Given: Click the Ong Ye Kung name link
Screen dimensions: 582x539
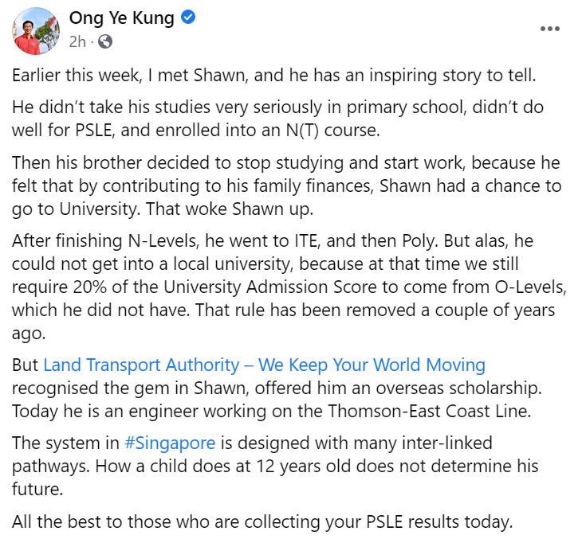Looking at the screenshot, I should tap(121, 18).
